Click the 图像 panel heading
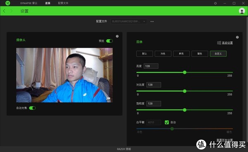The image size is (248, 152). coord(139,42)
